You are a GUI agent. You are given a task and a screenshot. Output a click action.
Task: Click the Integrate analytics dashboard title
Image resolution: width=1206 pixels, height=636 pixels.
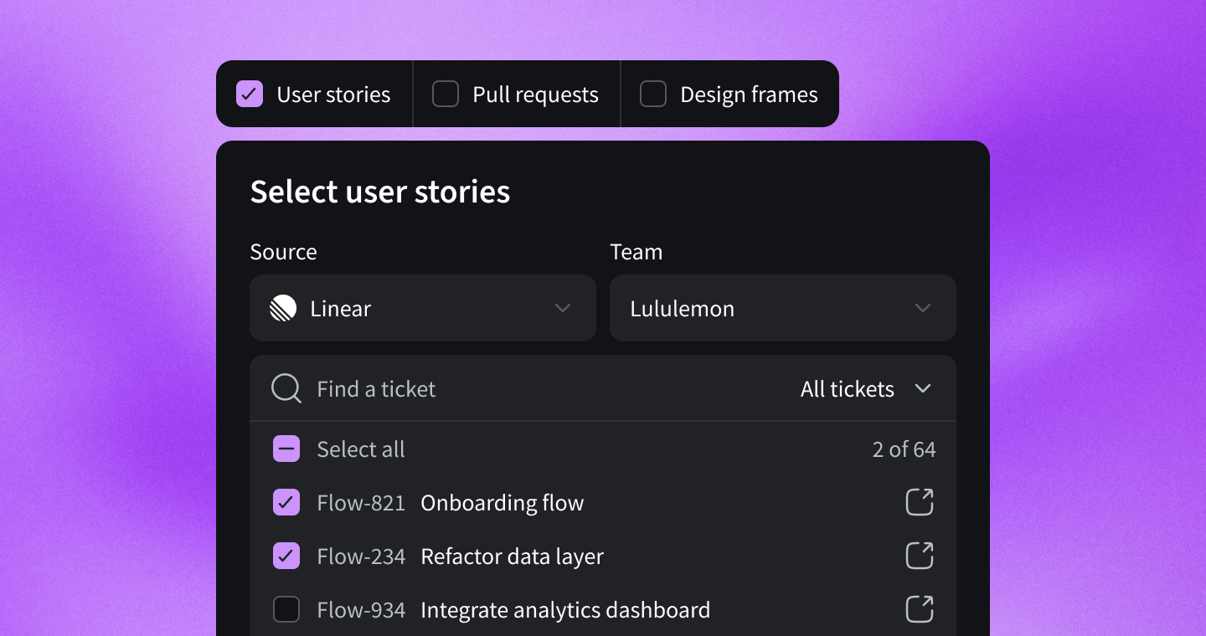point(565,610)
